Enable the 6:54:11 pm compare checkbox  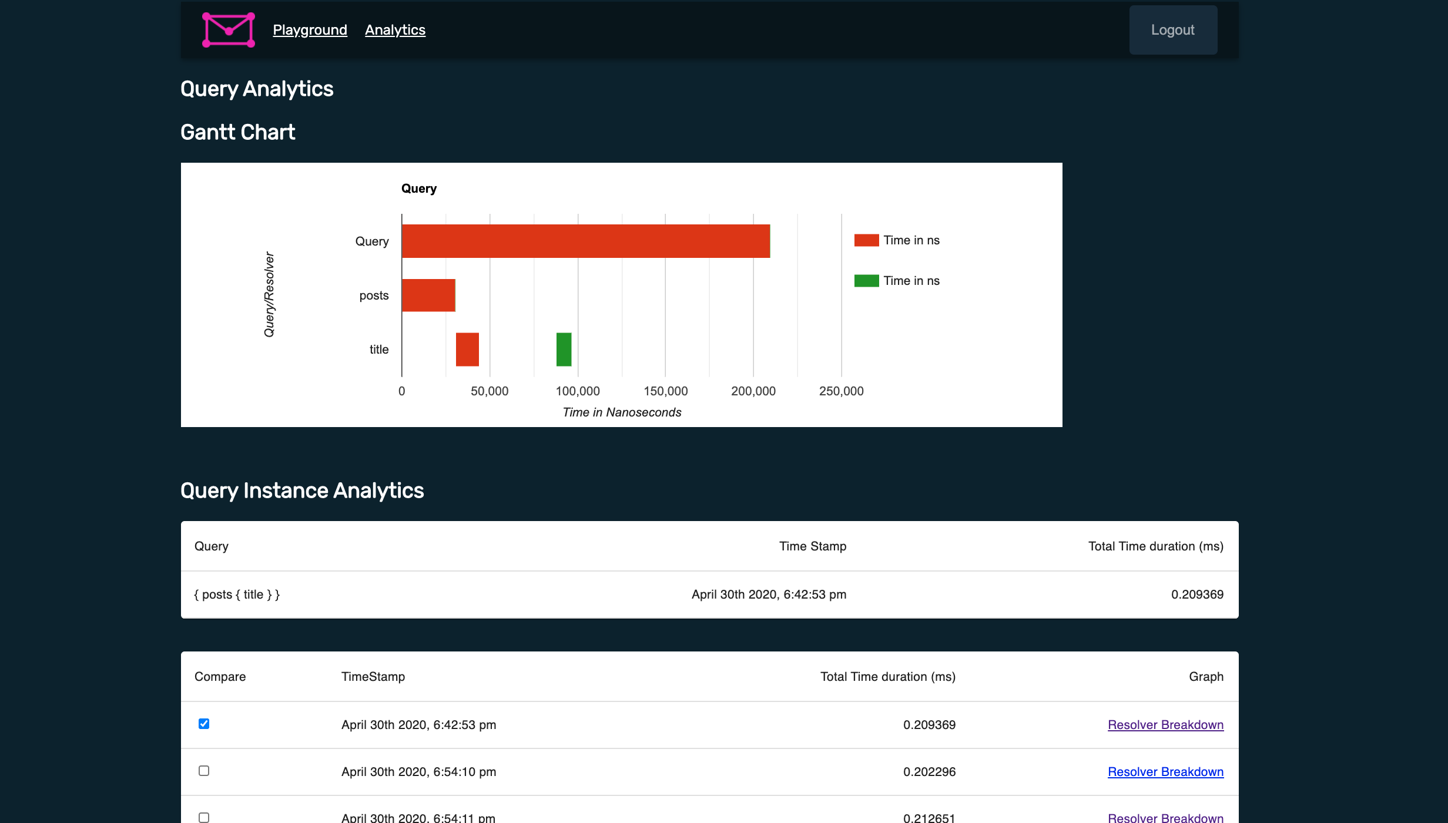(204, 817)
